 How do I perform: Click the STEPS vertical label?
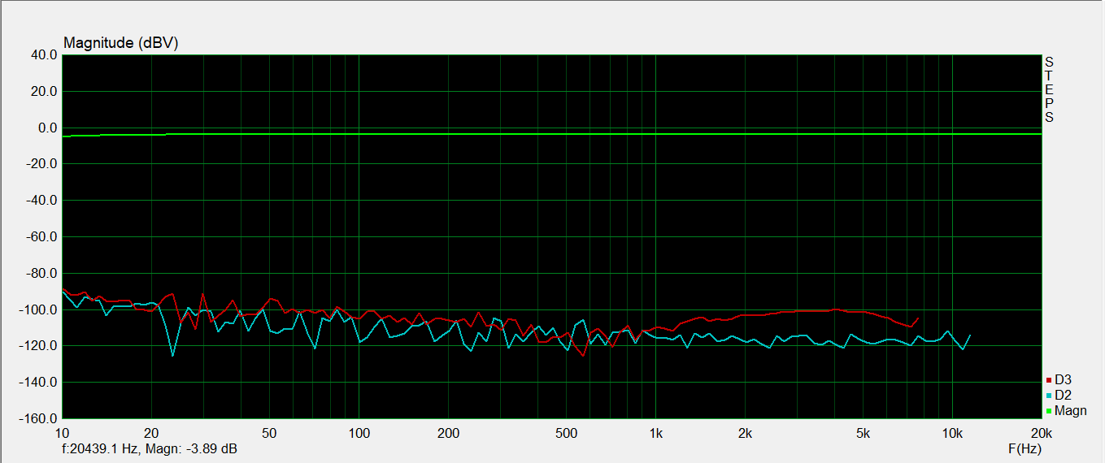1049,89
